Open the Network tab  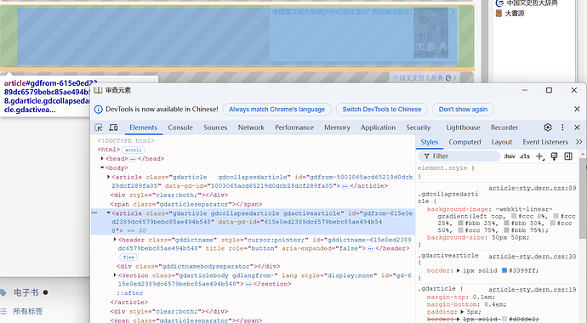[x=251, y=127]
